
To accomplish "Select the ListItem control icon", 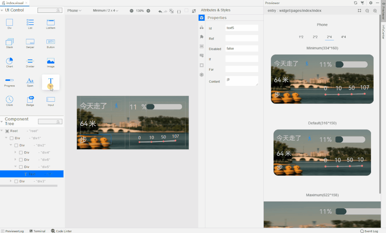I will pyautogui.click(x=50, y=22).
